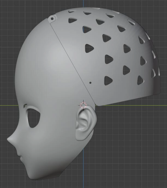Click the 3D cursor above the ear
This screenshot has height=188, width=167.
click(x=83, y=105)
